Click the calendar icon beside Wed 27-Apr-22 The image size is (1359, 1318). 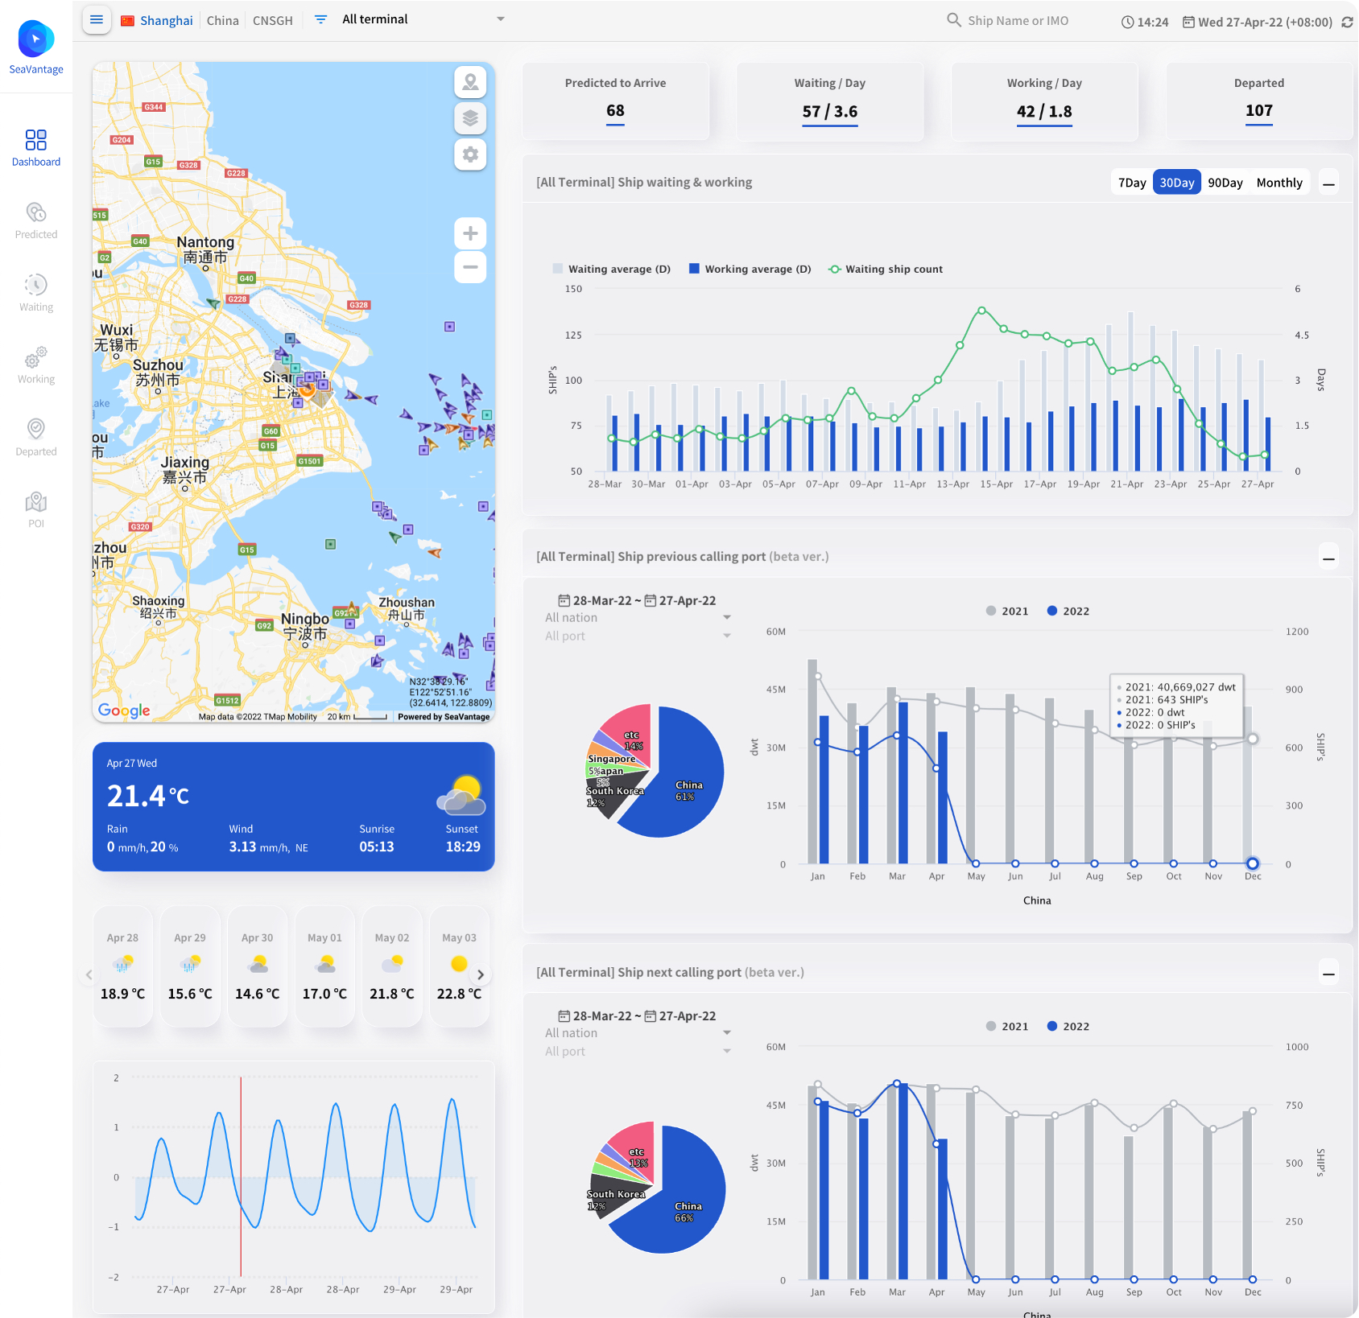tap(1188, 22)
